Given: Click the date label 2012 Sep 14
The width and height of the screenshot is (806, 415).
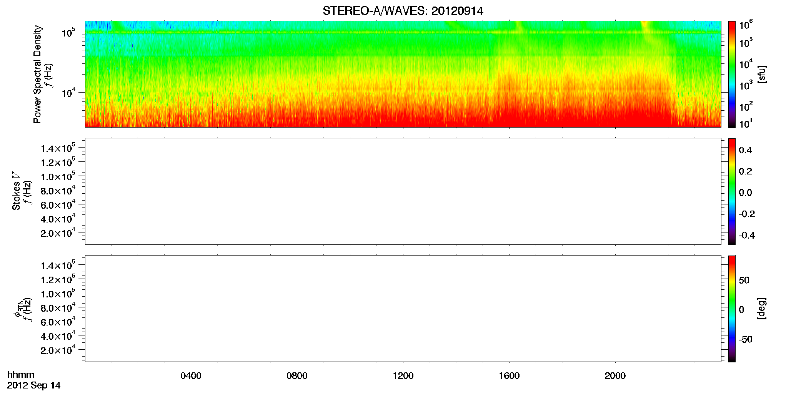Looking at the screenshot, I should pyautogui.click(x=34, y=385).
